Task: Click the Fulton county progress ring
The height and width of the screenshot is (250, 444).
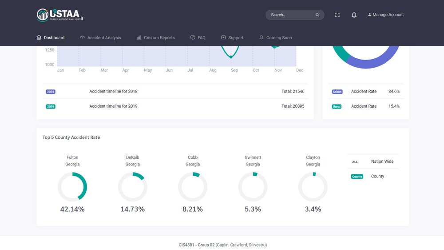Action: (x=72, y=187)
